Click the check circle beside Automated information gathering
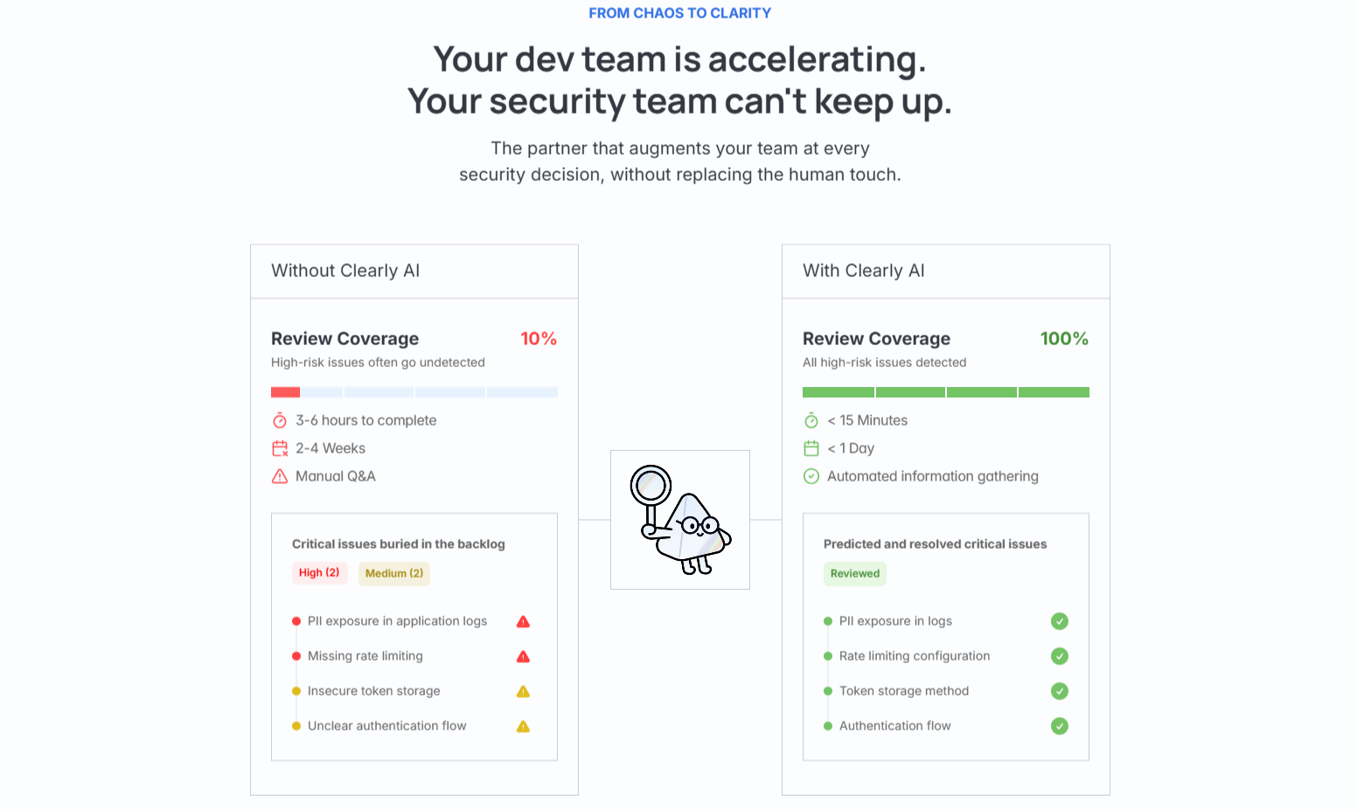This screenshot has height=809, width=1357. coord(811,477)
